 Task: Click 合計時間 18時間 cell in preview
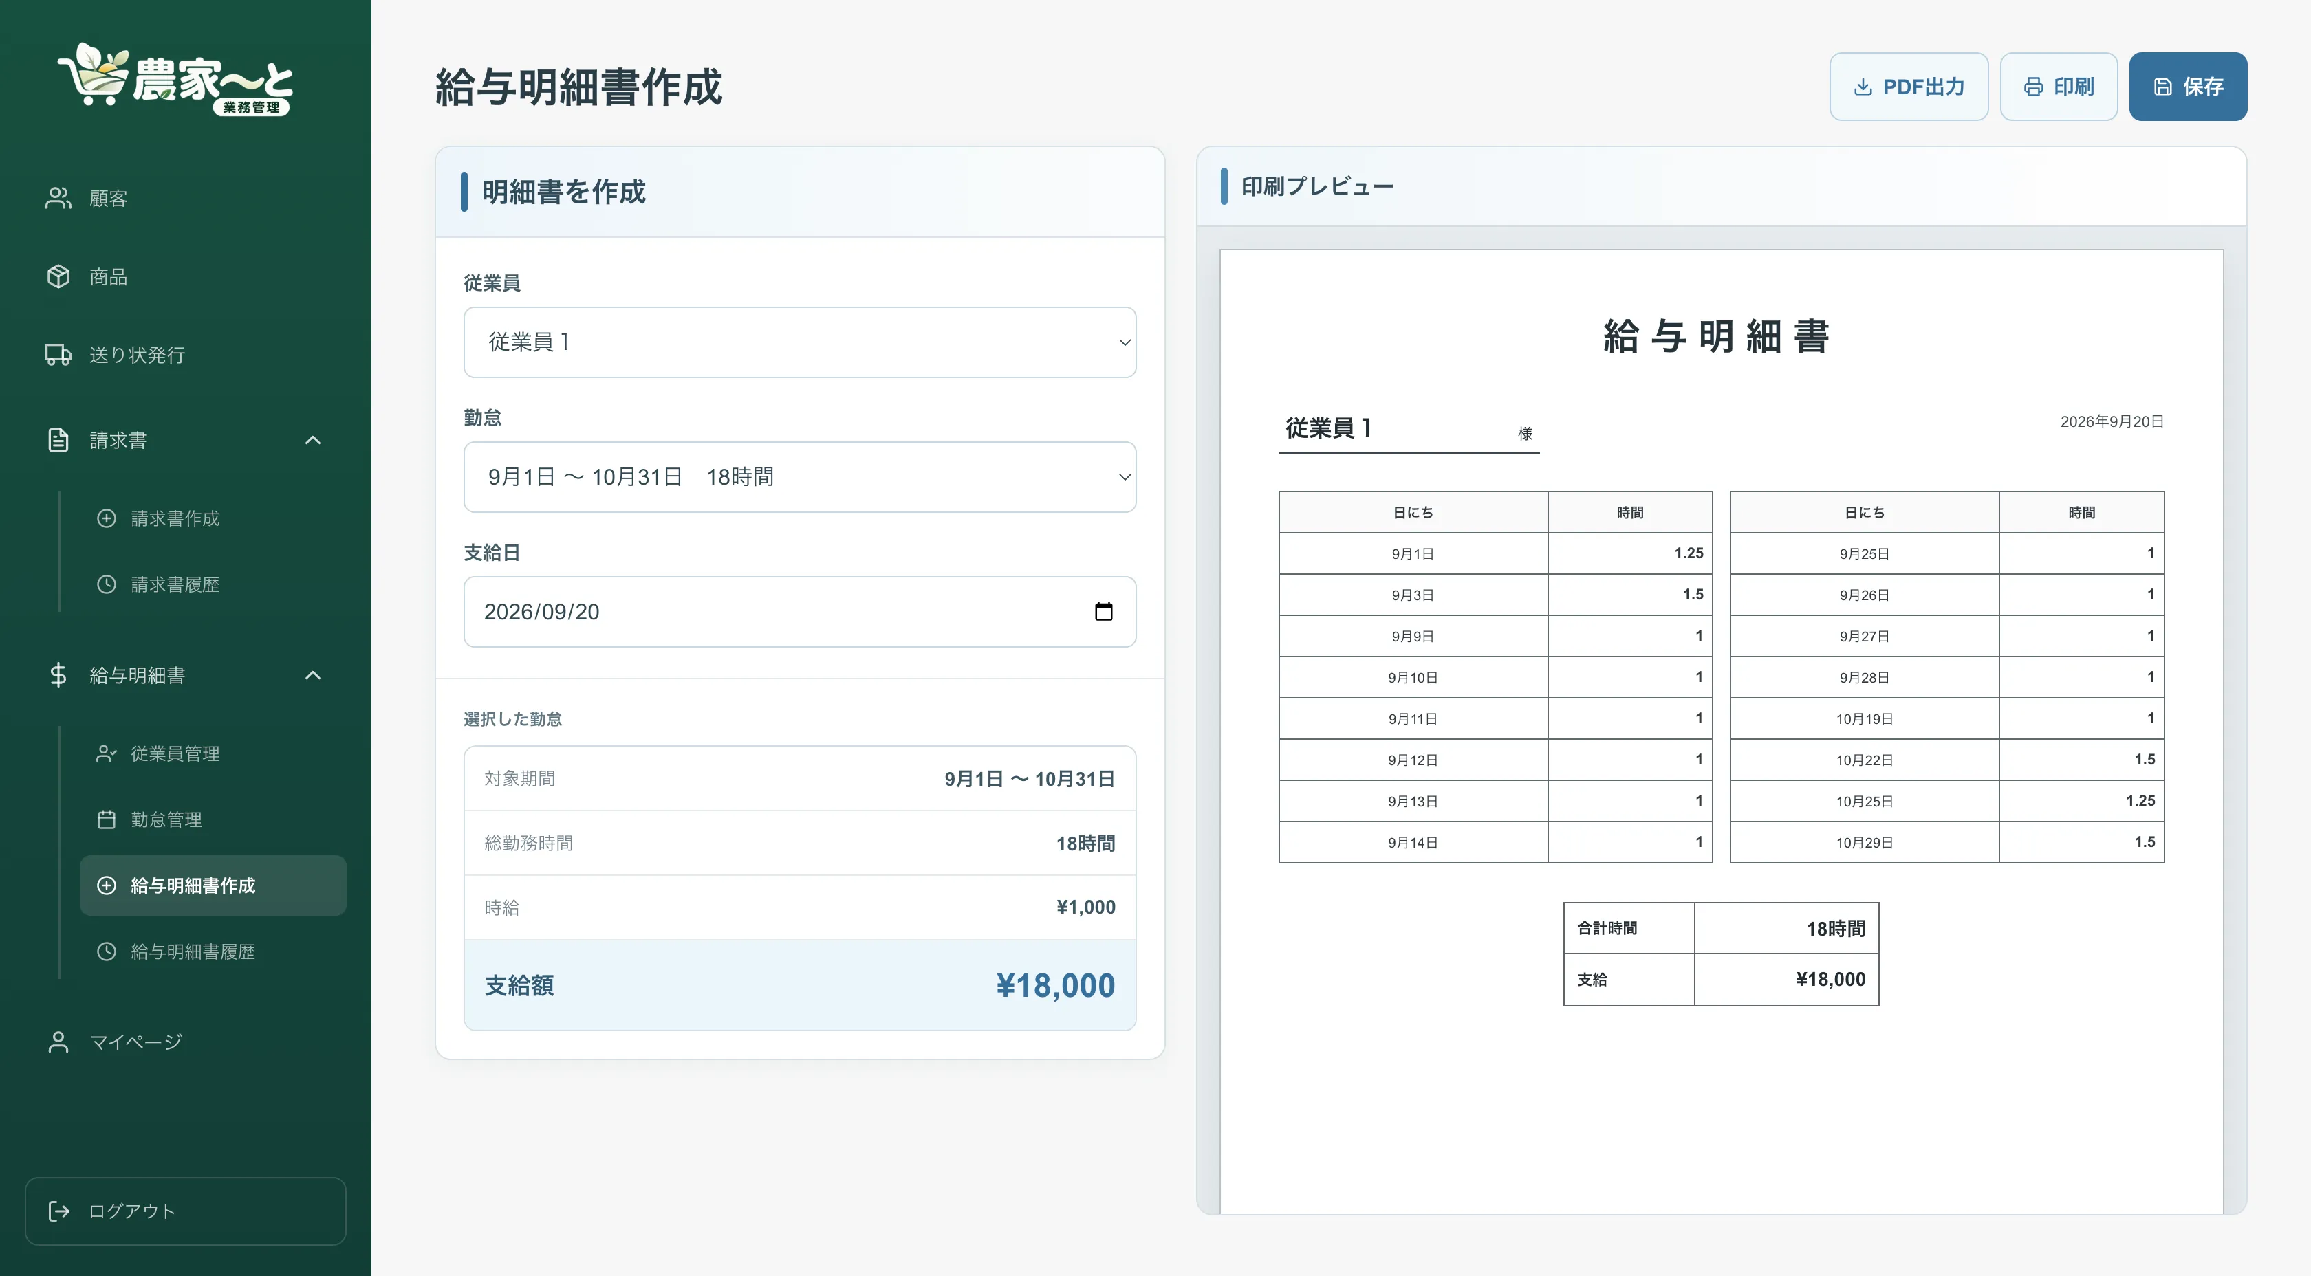click(x=1786, y=928)
